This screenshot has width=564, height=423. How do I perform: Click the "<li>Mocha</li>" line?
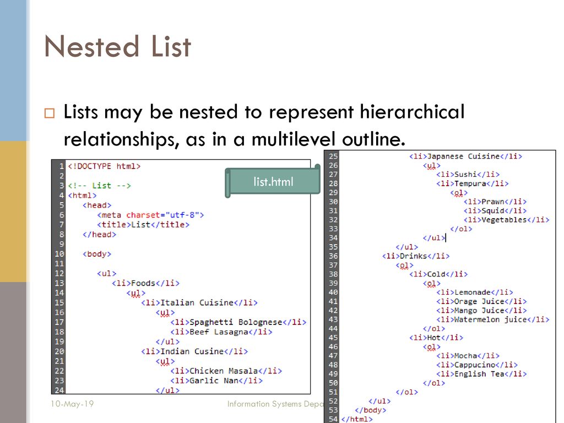click(x=468, y=355)
